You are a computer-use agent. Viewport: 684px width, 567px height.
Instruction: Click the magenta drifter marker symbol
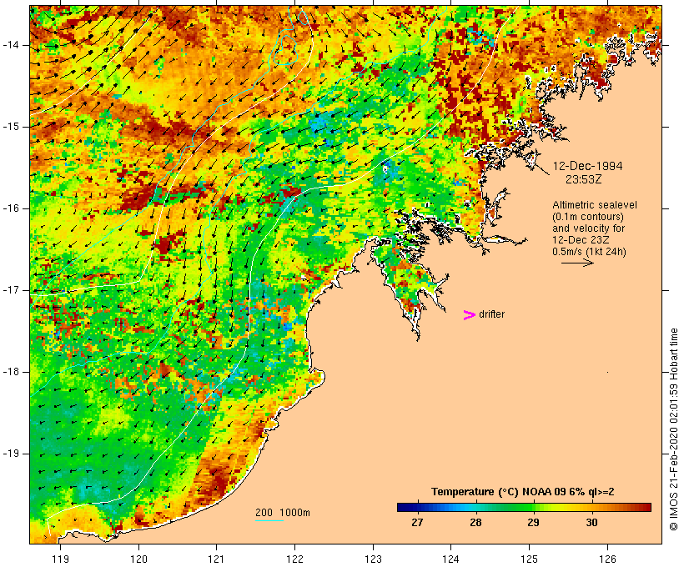(469, 315)
